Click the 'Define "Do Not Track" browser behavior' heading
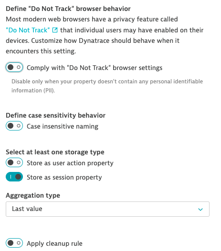221x251 pixels. (x=68, y=9)
